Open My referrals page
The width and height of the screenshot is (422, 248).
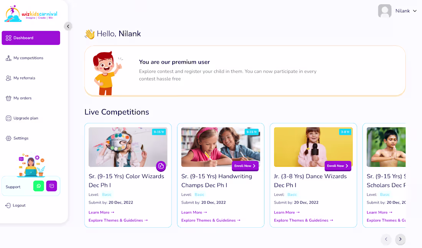(24, 78)
